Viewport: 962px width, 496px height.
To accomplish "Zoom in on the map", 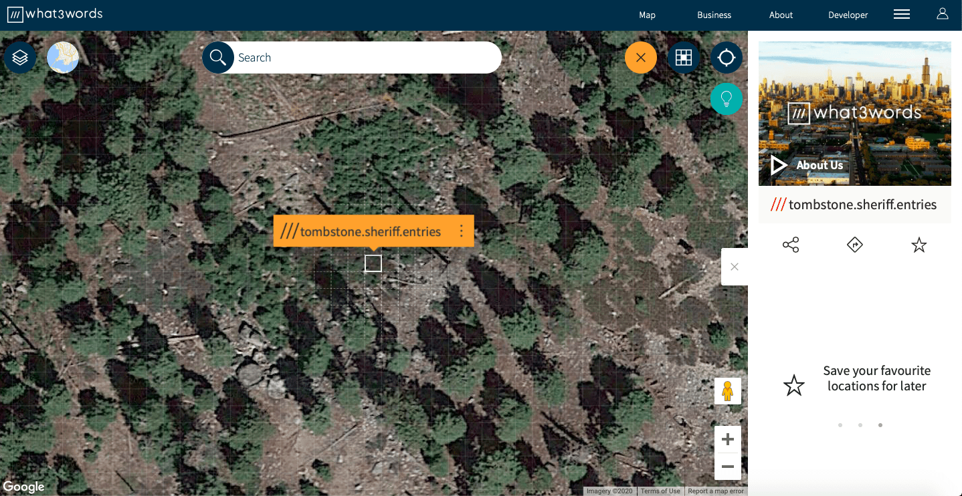I will (x=728, y=439).
